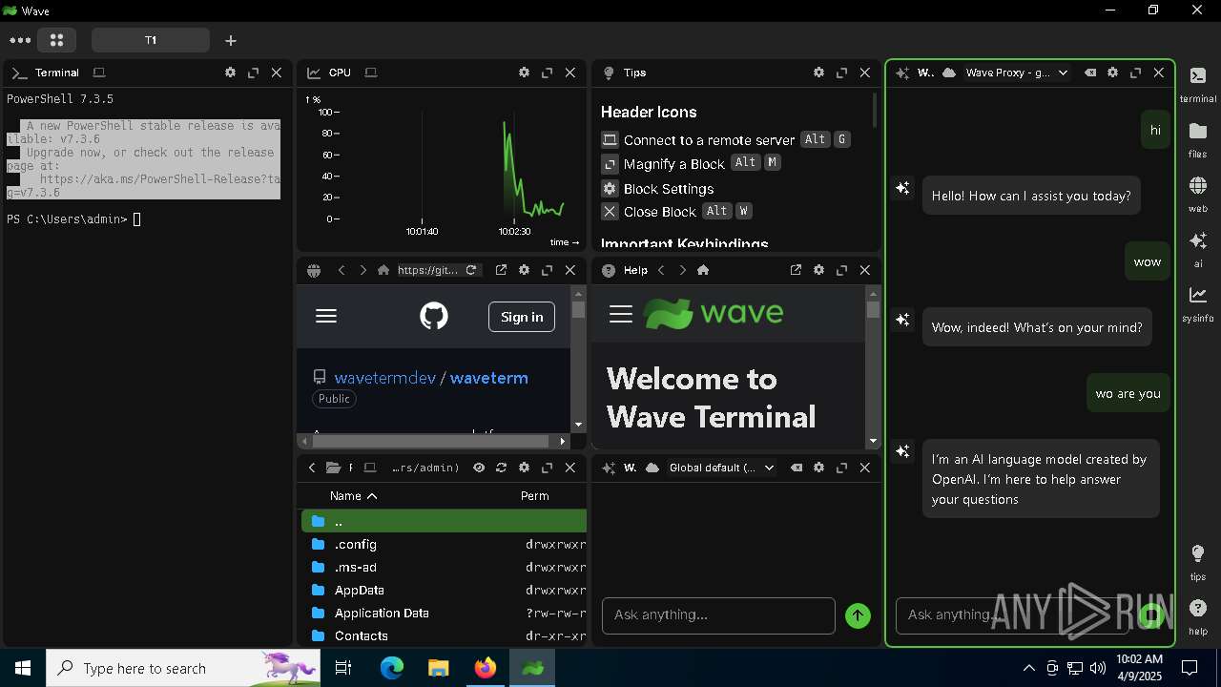Open GitHub hamburger menu in web block

point(326,316)
